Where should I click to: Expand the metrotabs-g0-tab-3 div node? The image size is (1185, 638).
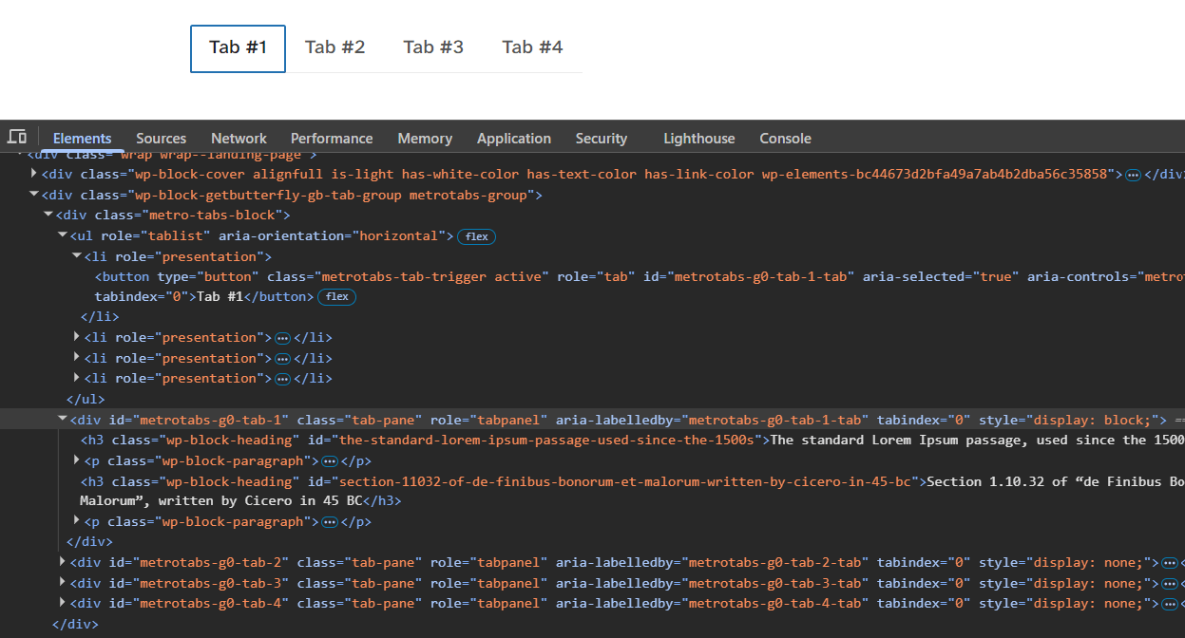click(63, 583)
